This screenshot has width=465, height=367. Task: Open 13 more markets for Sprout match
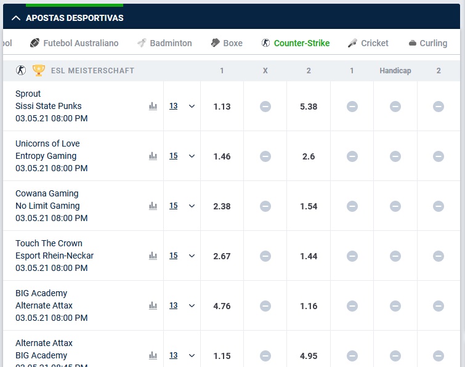tap(174, 106)
